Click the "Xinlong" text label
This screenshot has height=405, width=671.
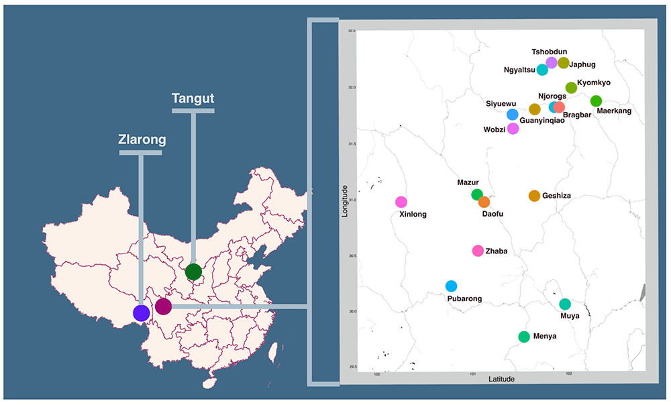413,215
